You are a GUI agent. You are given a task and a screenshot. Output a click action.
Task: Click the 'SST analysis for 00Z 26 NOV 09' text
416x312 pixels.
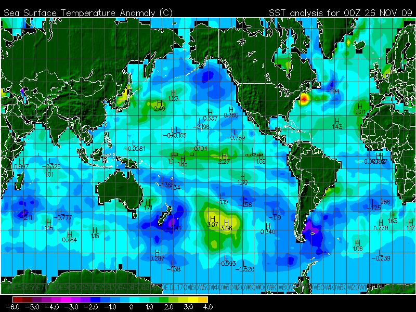[341, 12]
